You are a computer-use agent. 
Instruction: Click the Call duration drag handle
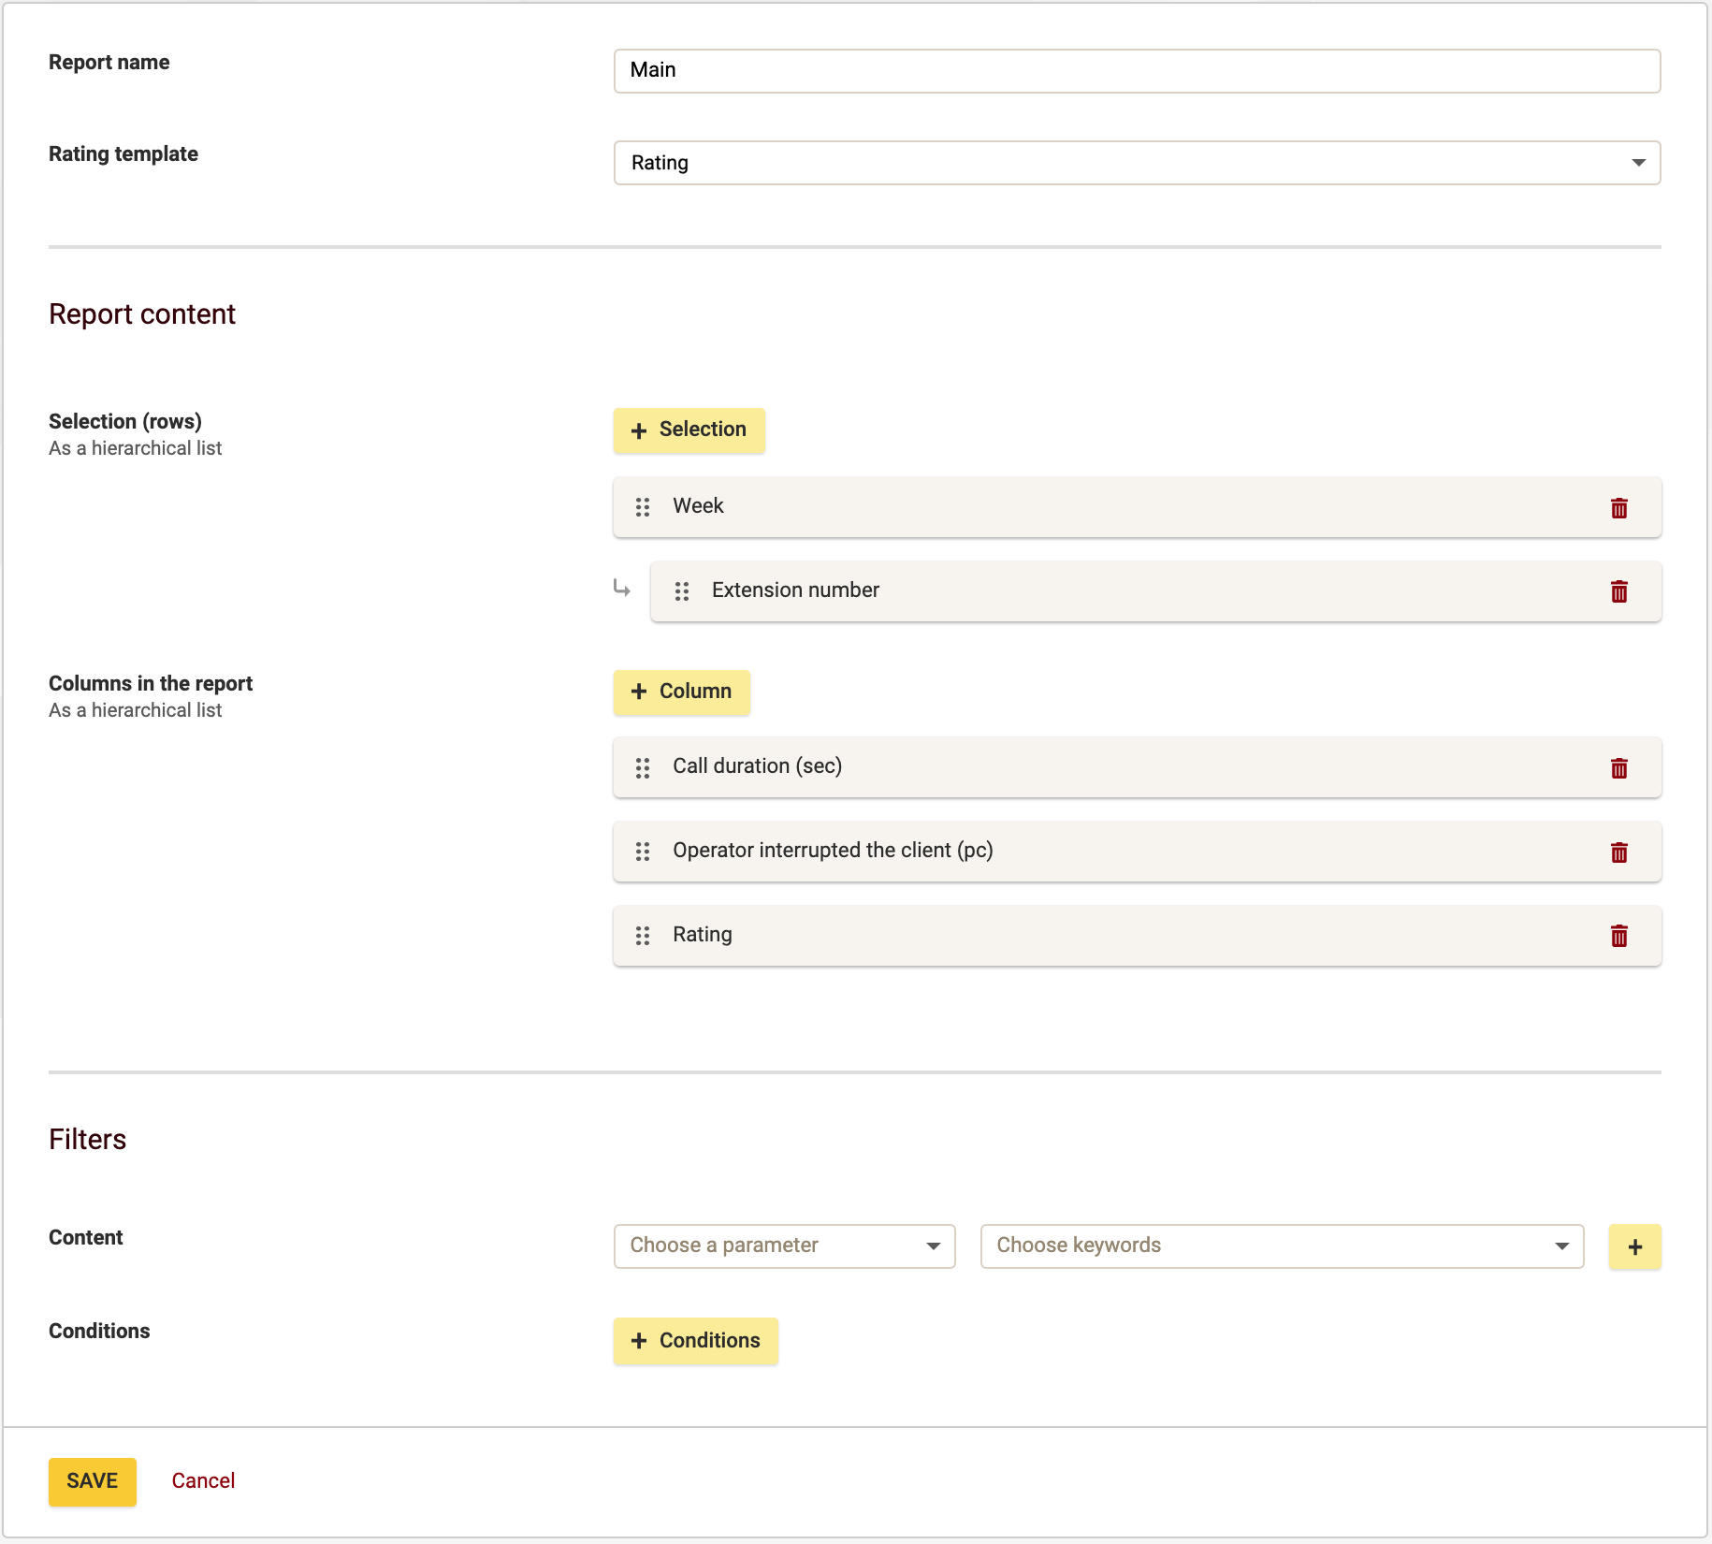tap(642, 767)
